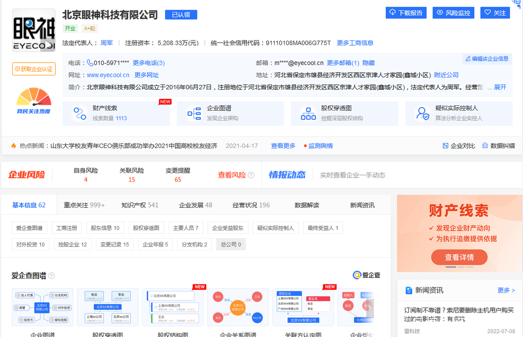Screen dimensions: 523x337
Task: Click the 情报动态 heading
Action: (x=287, y=175)
